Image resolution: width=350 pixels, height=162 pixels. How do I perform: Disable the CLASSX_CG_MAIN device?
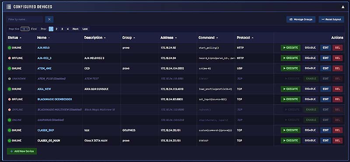click(x=310, y=141)
